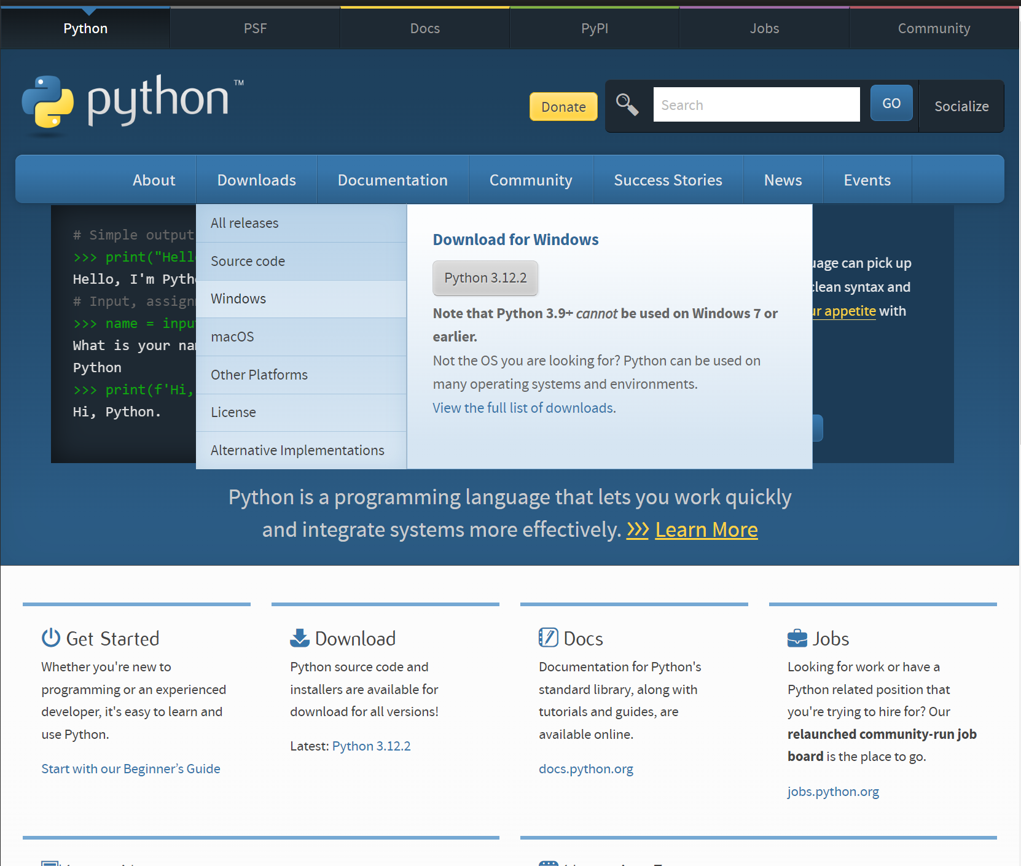This screenshot has width=1021, height=866.
Task: Click 'relaunched community-run job board' text
Action: 882,745
